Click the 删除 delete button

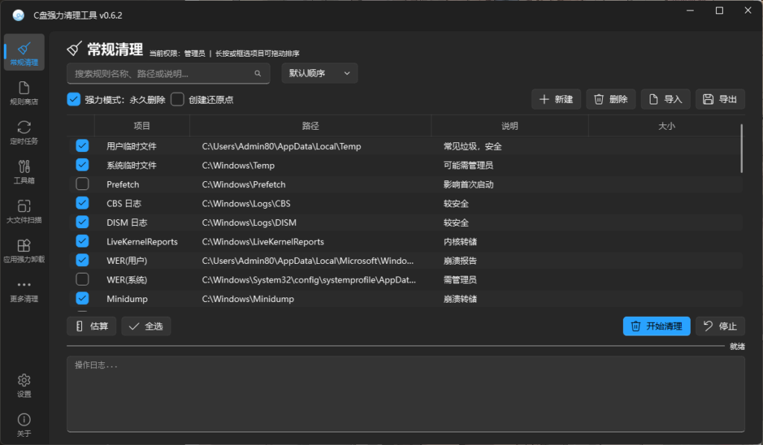[x=611, y=99]
